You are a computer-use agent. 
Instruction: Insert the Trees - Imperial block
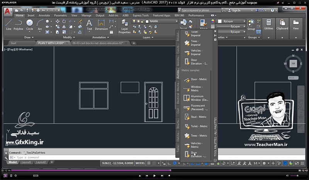pos(192,43)
